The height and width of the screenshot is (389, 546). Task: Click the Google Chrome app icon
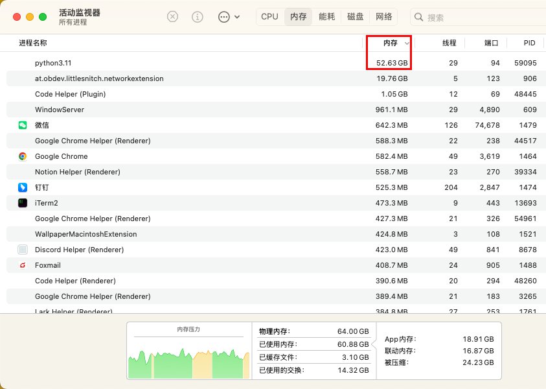pyautogui.click(x=23, y=156)
